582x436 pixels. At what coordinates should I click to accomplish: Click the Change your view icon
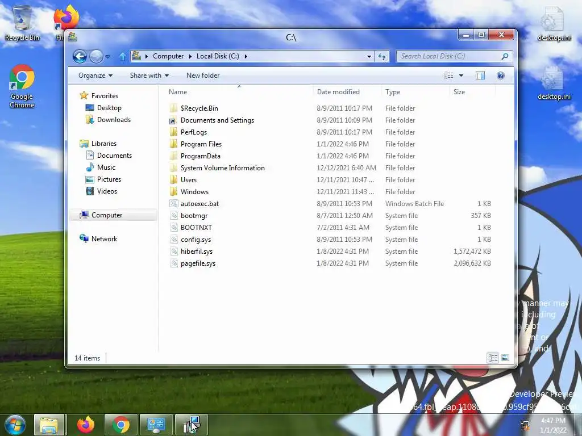pyautogui.click(x=449, y=76)
